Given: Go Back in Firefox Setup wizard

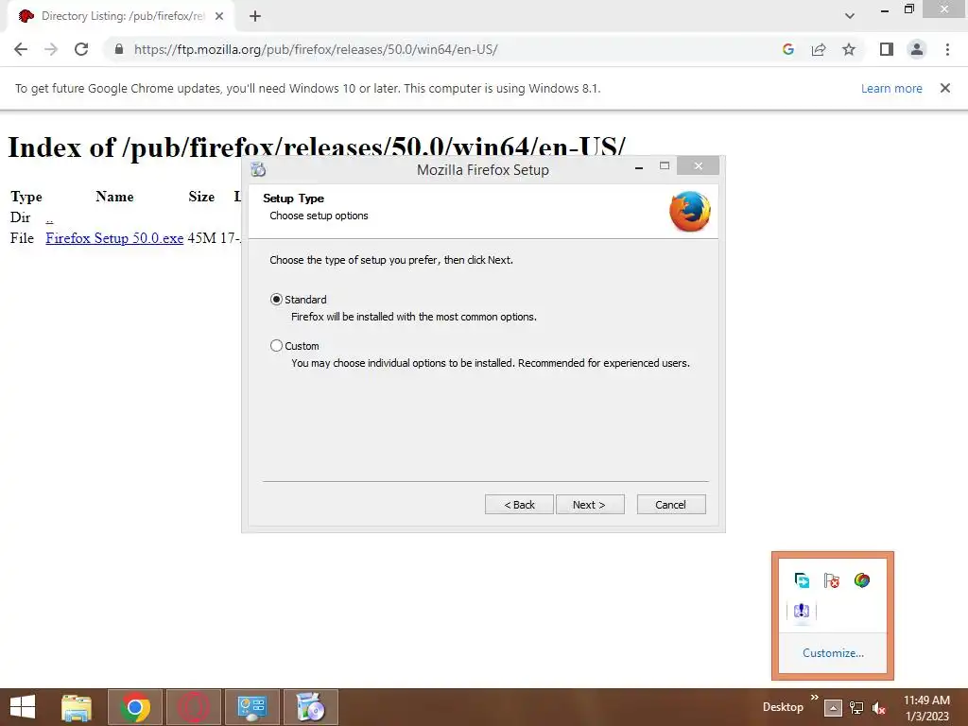Looking at the screenshot, I should pos(519,505).
